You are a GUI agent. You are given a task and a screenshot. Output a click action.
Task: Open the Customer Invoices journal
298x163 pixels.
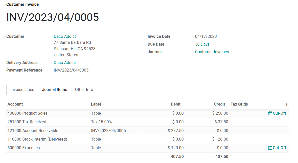point(212,52)
